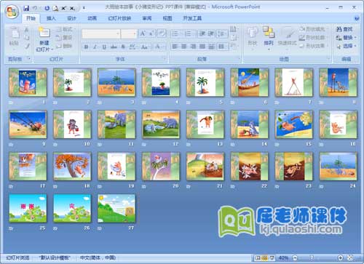Viewport: 364px width, 264px height.
Task: Switch to Normal view icon in status bar
Action: click(258, 257)
